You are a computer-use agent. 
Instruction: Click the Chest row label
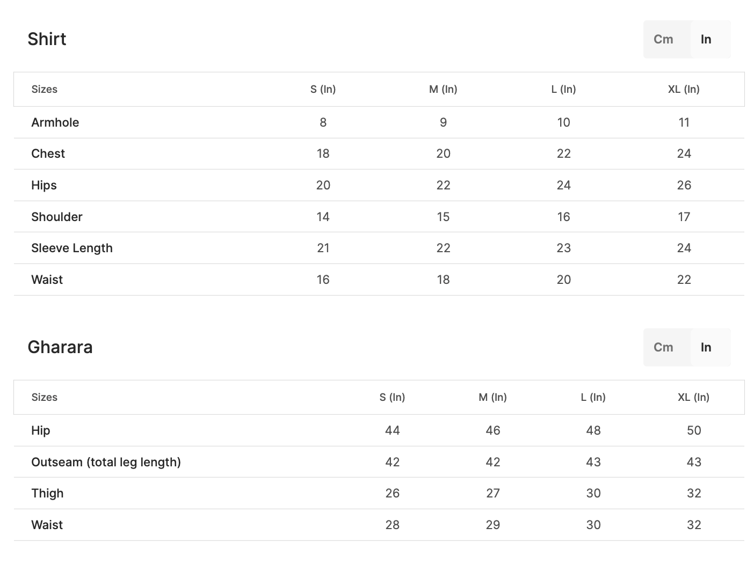point(48,153)
